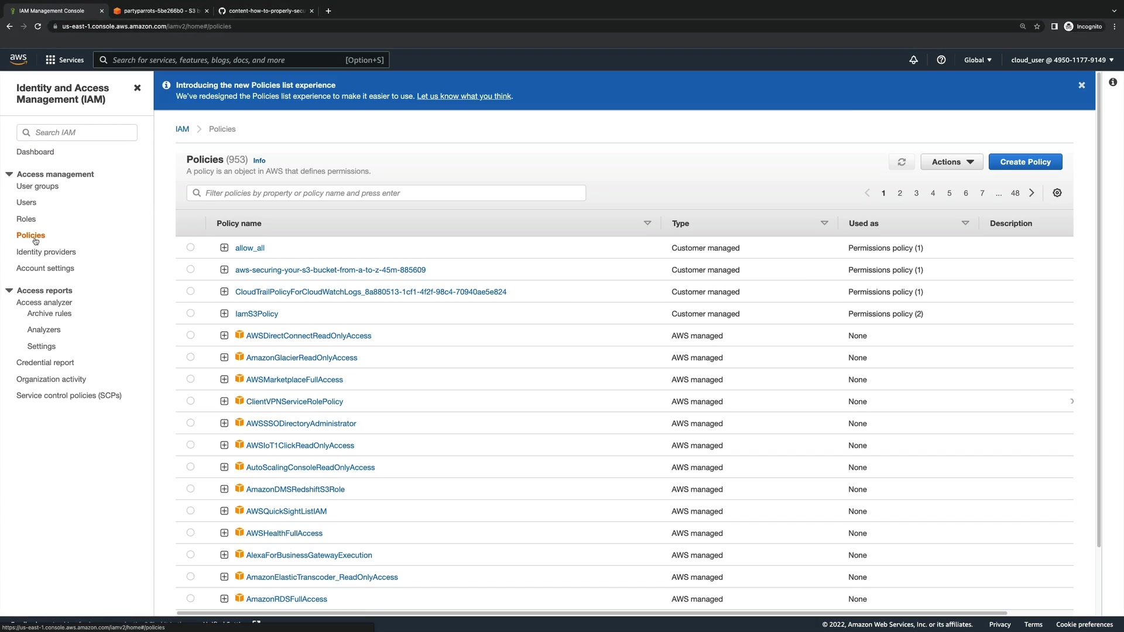This screenshot has width=1124, height=632.
Task: Open the Actions dropdown
Action: (x=951, y=162)
